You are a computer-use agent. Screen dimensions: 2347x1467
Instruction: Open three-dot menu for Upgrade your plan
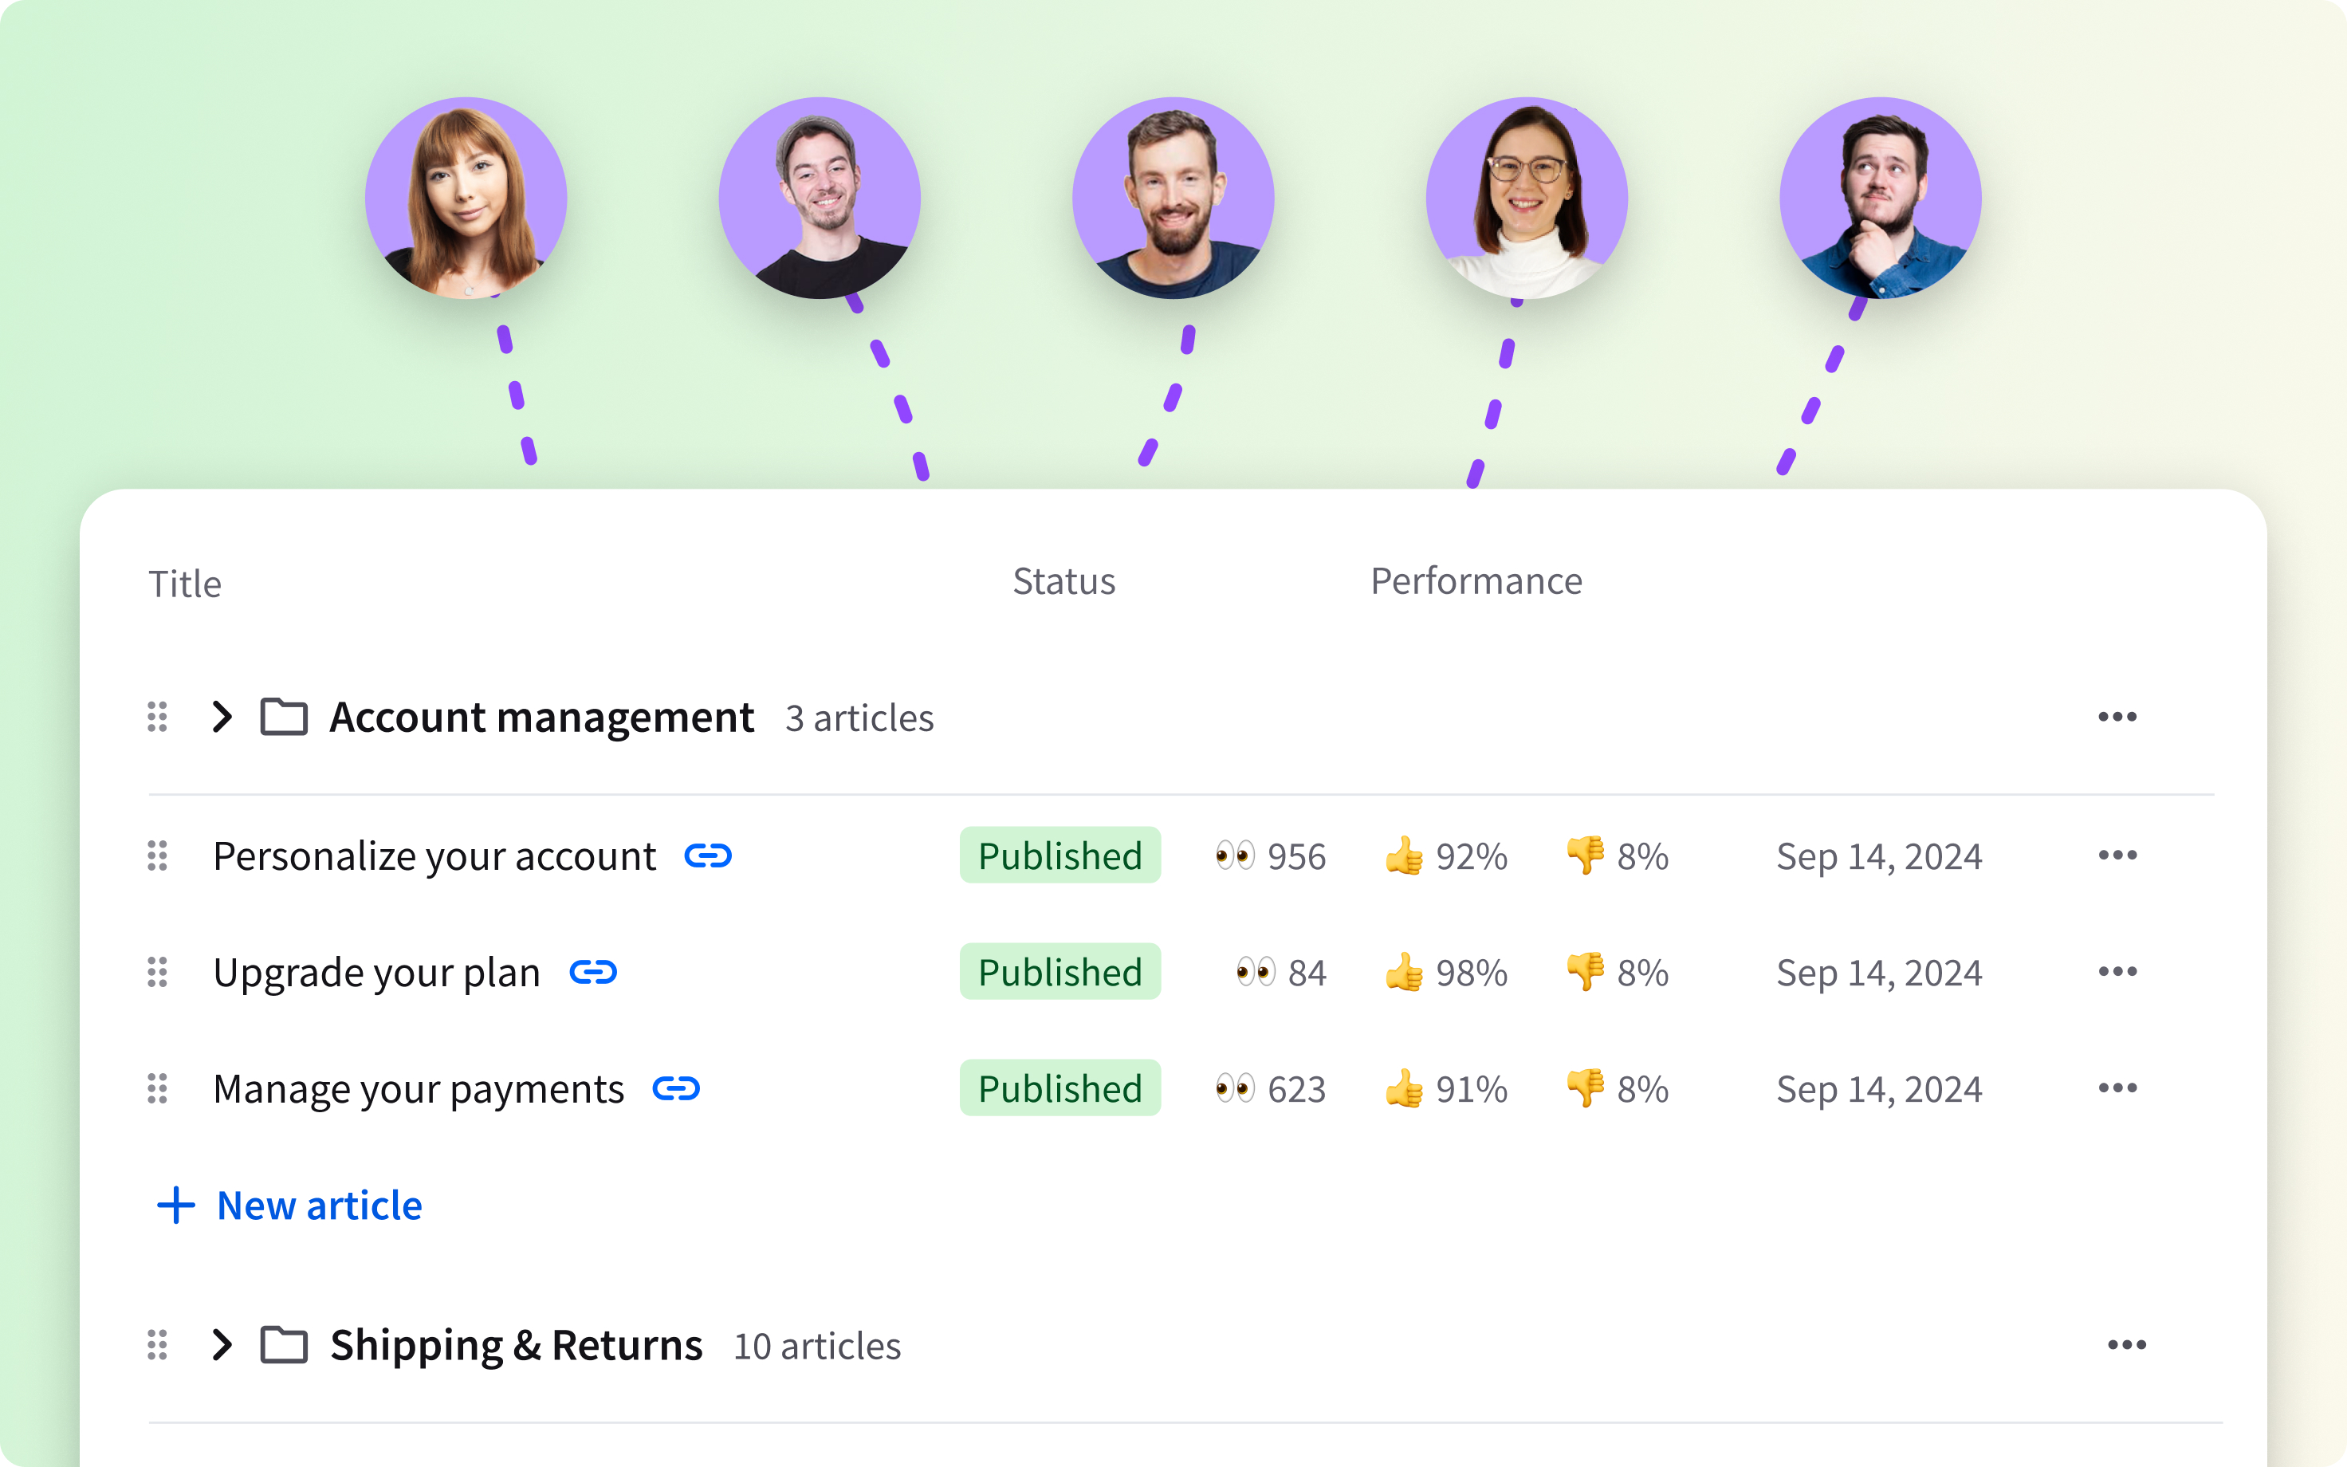pos(2116,972)
